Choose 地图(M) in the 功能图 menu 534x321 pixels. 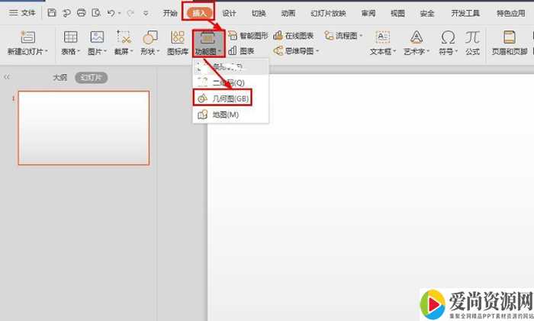coord(218,114)
